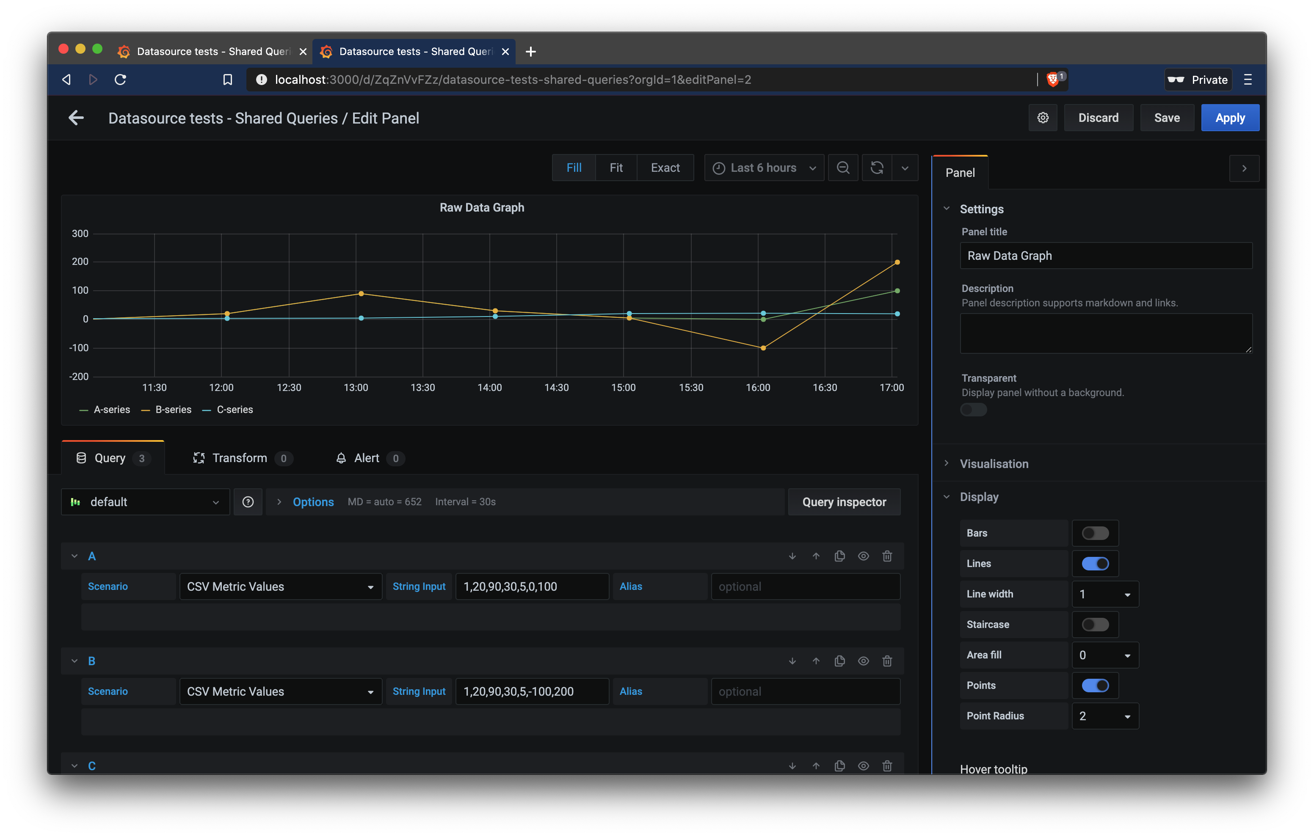The image size is (1314, 837).
Task: Click the Apply button
Action: [x=1230, y=117]
